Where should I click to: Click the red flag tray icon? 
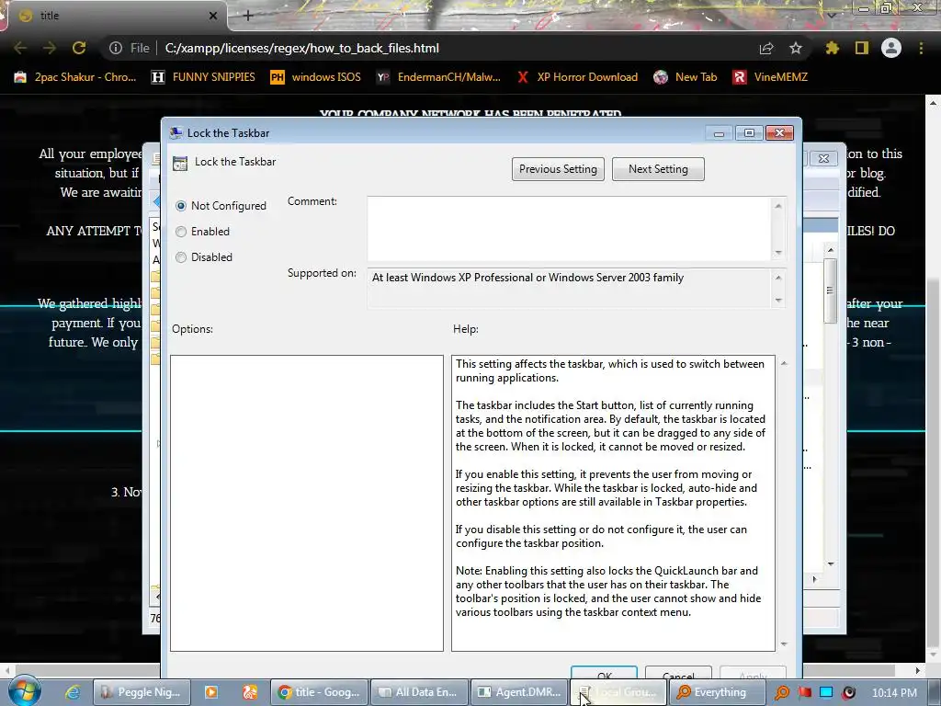[804, 692]
